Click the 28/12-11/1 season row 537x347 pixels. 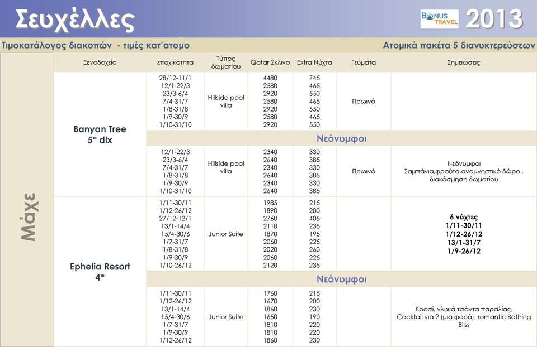[175, 78]
